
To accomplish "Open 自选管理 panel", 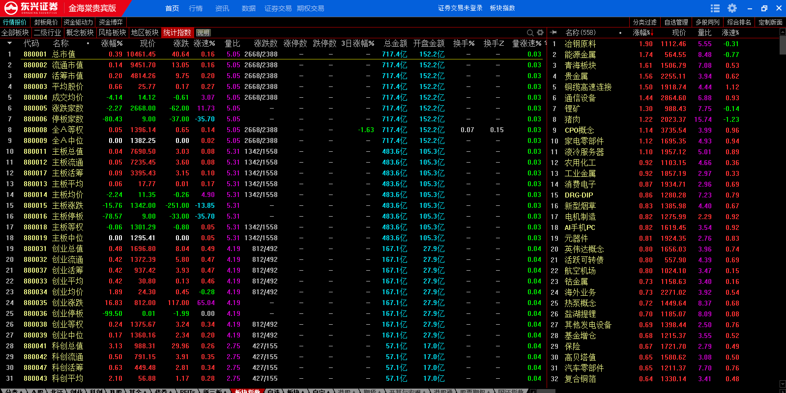I will coord(676,22).
